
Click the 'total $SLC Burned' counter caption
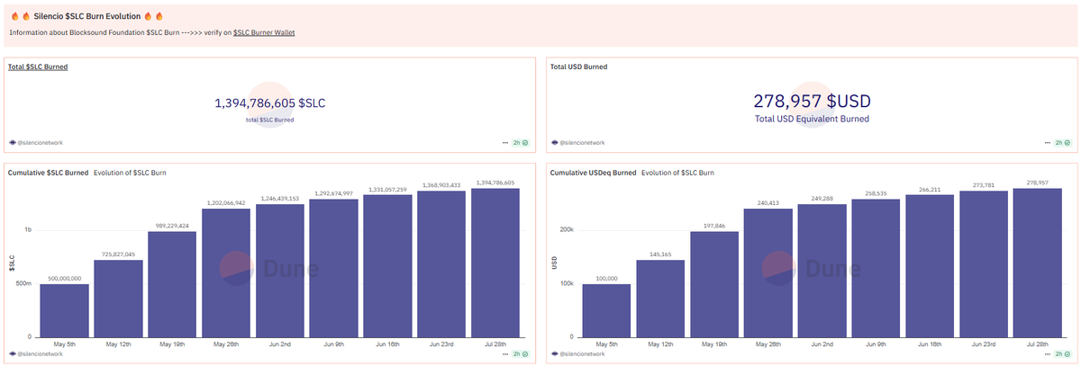click(270, 120)
